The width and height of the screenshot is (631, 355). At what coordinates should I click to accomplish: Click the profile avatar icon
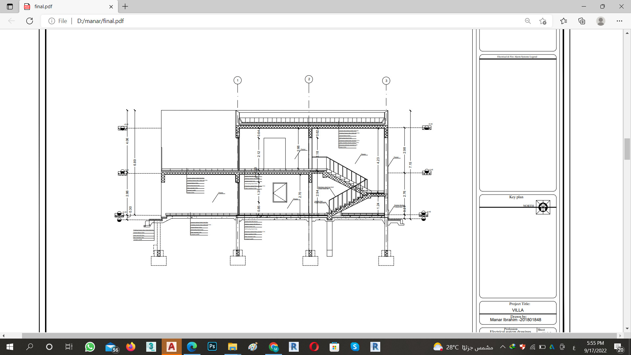[600, 21]
